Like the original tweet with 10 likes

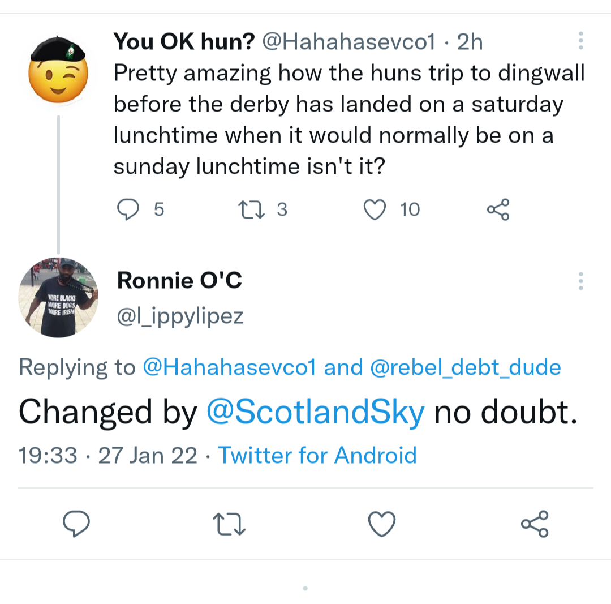click(375, 210)
